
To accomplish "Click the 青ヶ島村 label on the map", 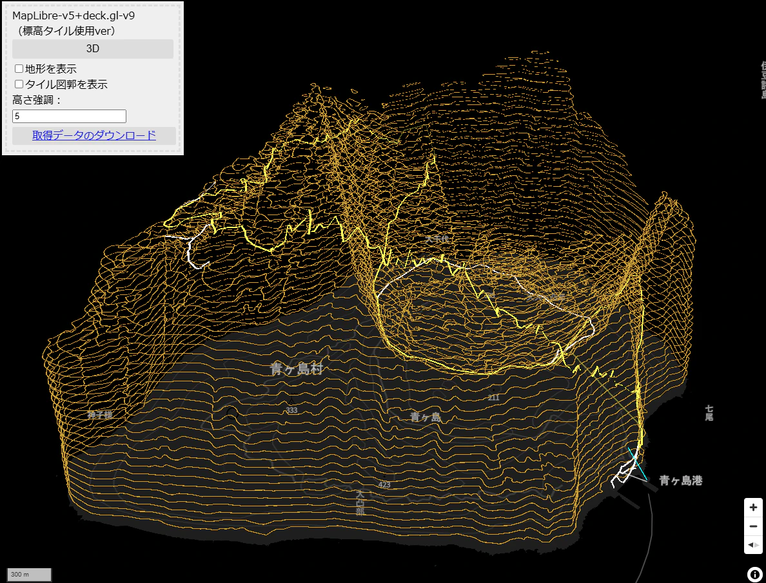I will pyautogui.click(x=297, y=370).
